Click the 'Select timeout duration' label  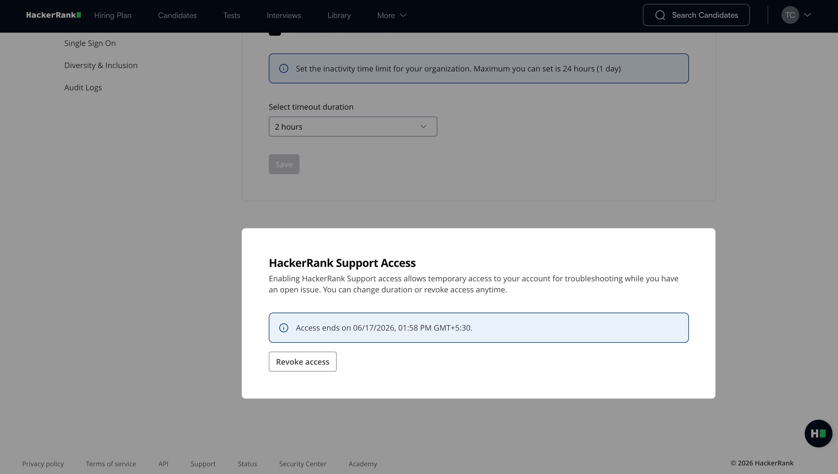[x=311, y=107]
